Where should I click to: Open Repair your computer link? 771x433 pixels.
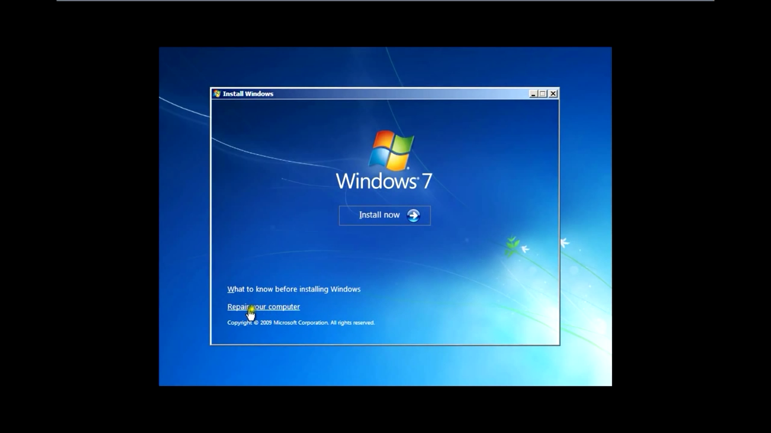[263, 307]
